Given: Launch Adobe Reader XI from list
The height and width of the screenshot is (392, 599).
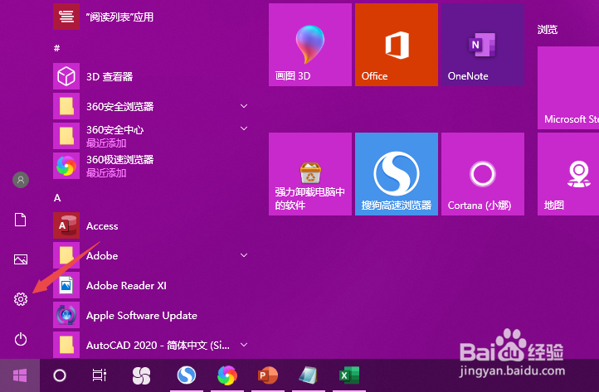Looking at the screenshot, I should (152, 285).
